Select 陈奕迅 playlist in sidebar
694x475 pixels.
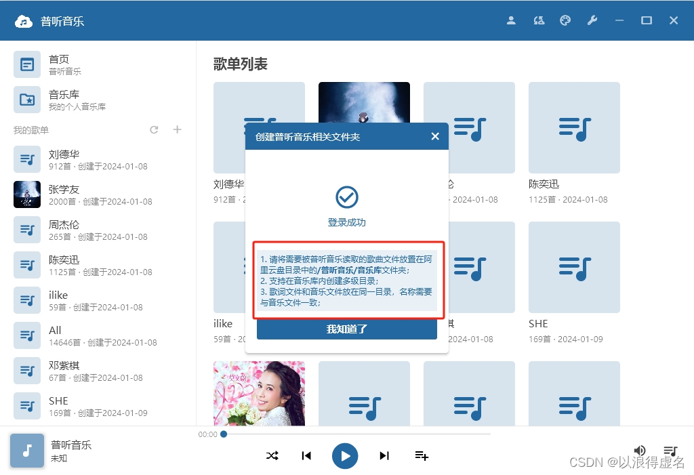coord(98,265)
